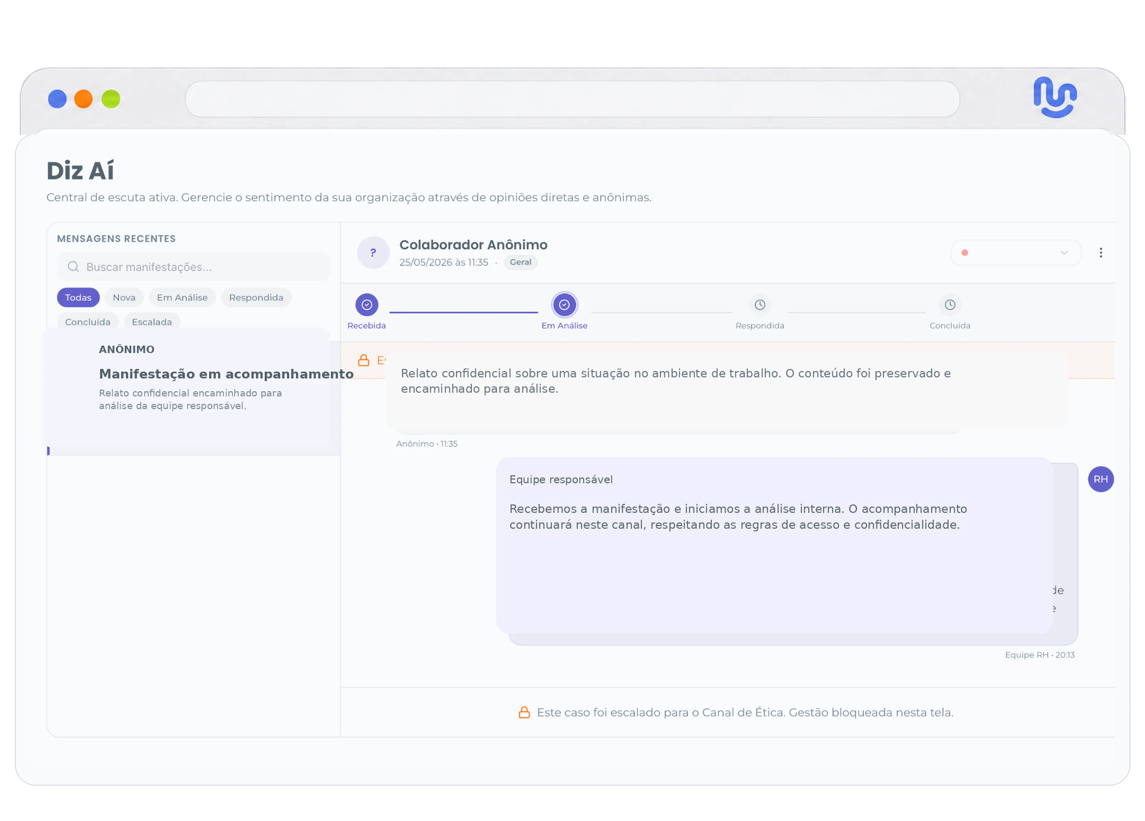Select the Todas filter chip

(78, 298)
